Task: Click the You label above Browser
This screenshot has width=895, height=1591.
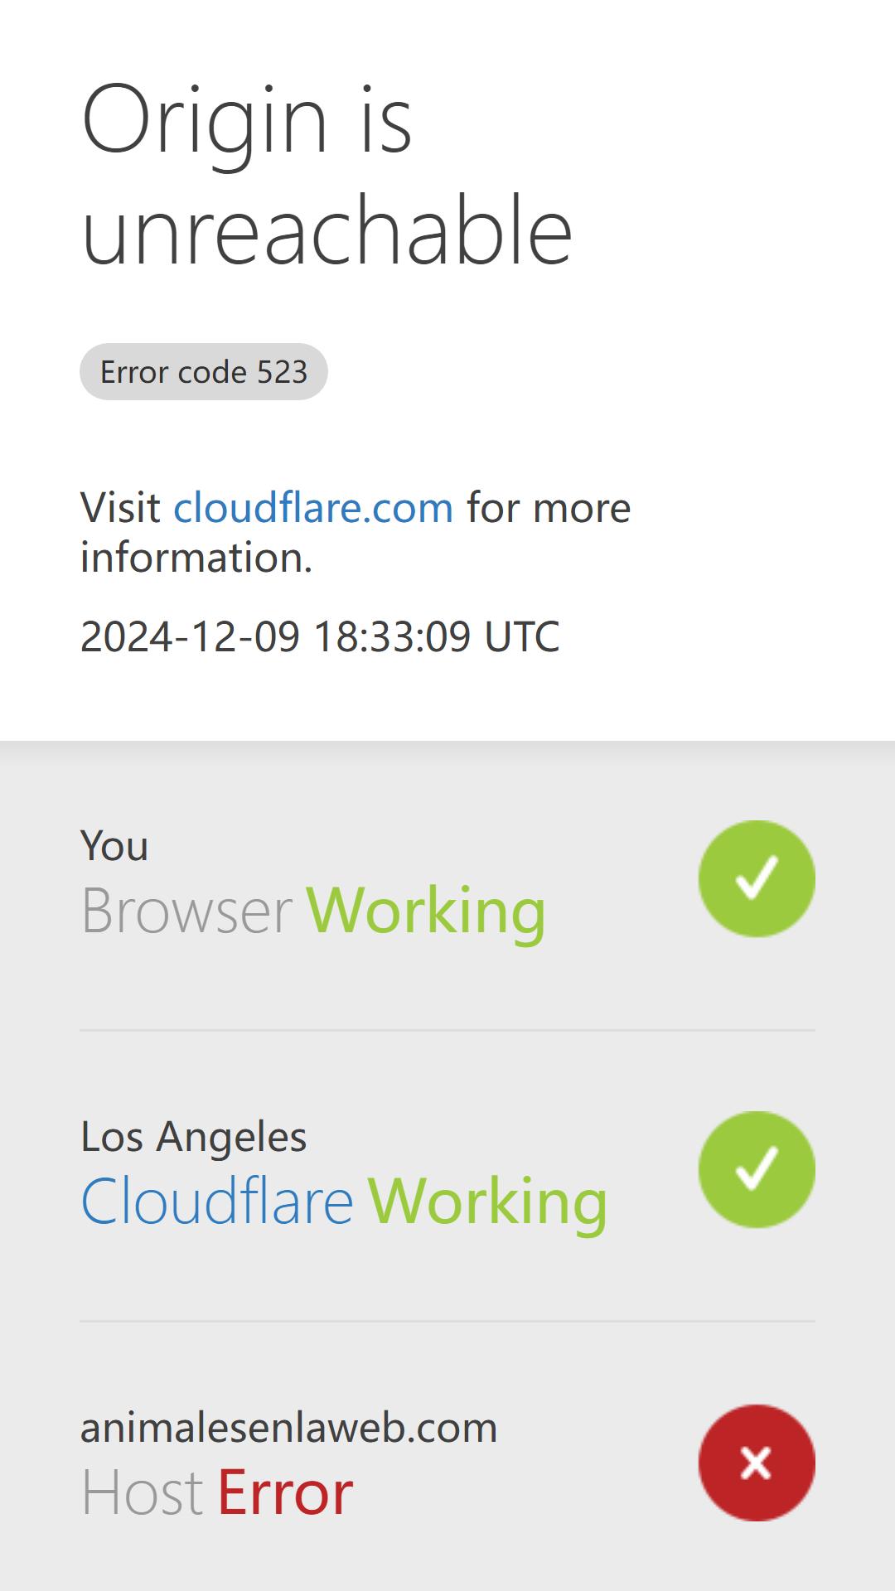Action: pyautogui.click(x=114, y=846)
